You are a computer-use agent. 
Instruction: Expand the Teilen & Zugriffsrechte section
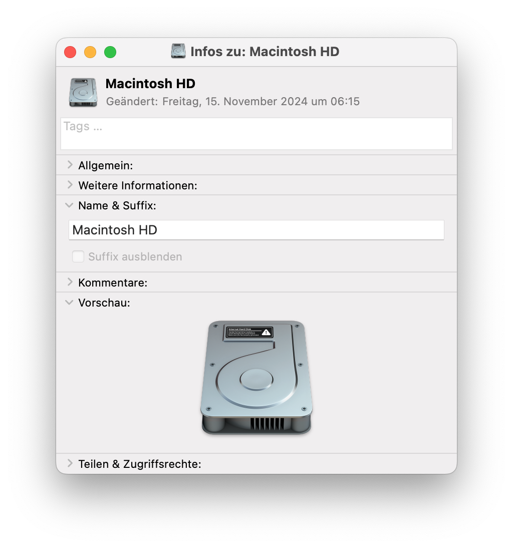(x=70, y=463)
